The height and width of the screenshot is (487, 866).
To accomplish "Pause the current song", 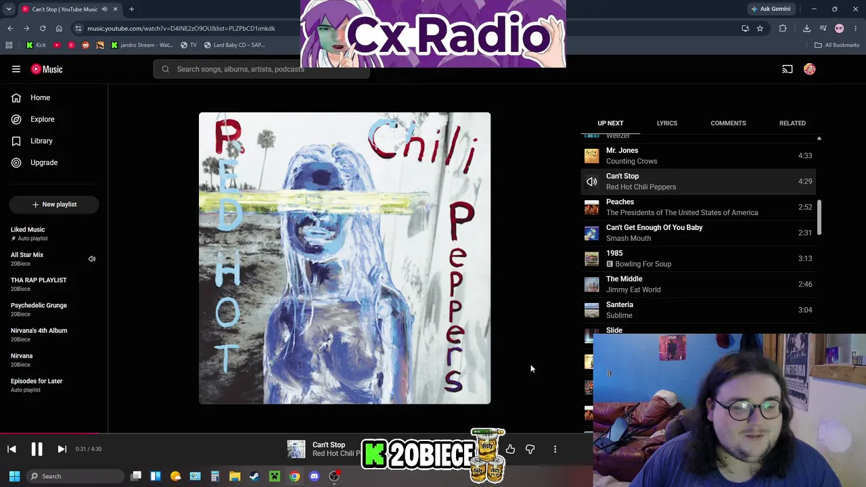I will pos(37,449).
